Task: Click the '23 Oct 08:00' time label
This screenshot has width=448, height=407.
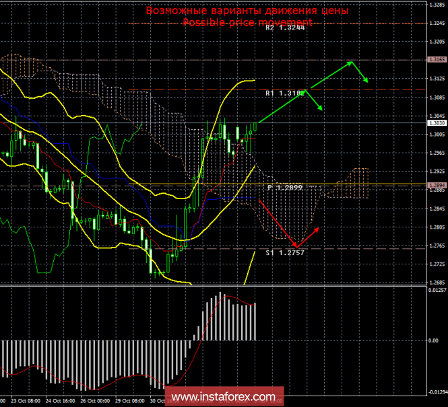Action: coord(26,401)
